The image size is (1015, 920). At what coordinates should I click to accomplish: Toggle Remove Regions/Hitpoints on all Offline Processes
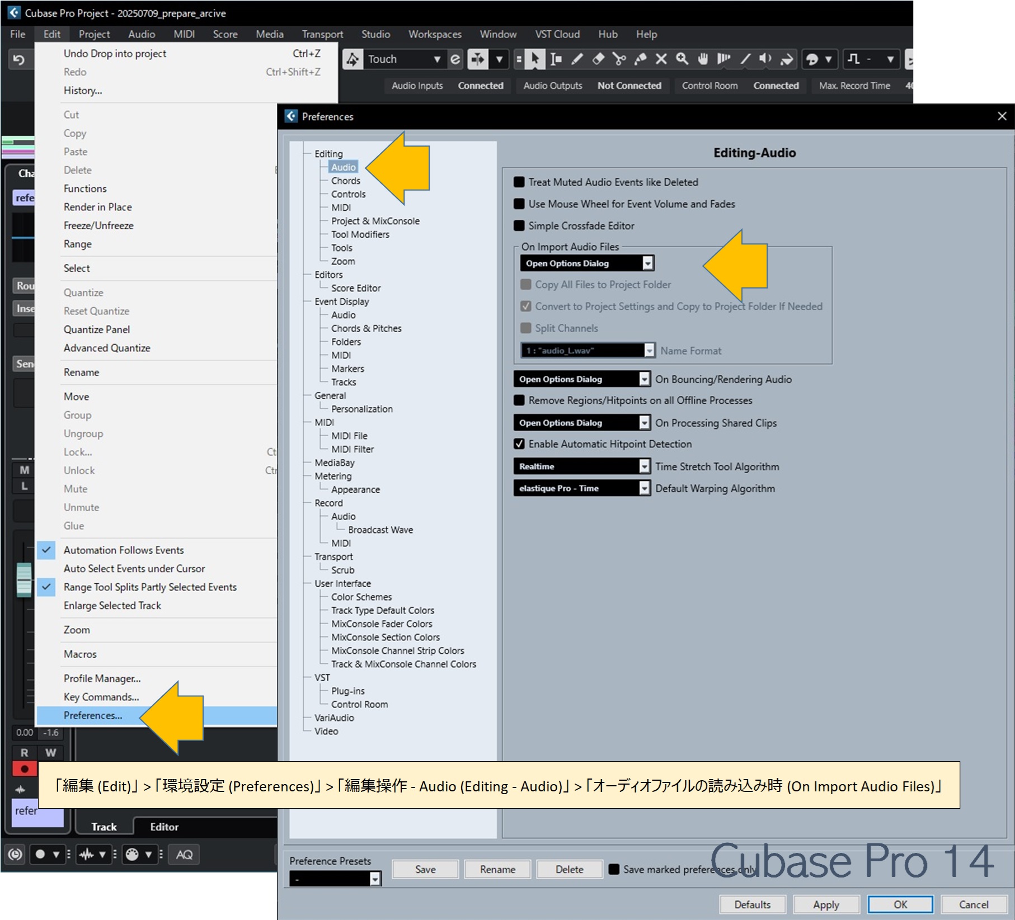(x=519, y=400)
